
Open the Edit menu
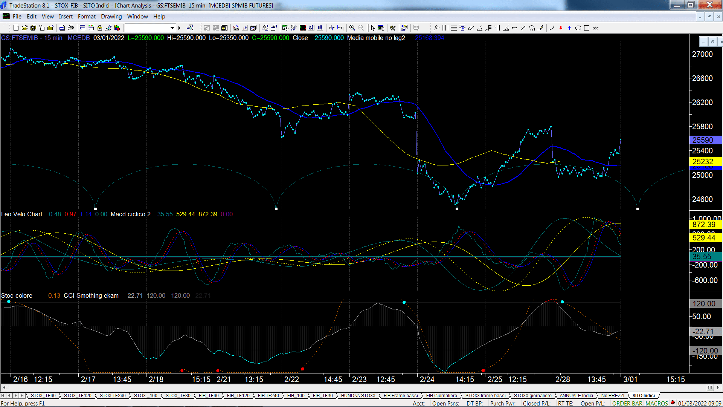click(x=32, y=17)
